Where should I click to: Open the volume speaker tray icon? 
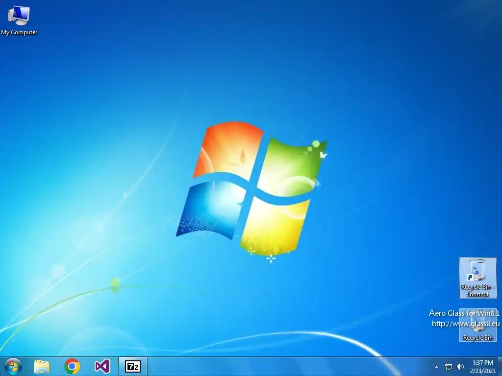(x=460, y=367)
